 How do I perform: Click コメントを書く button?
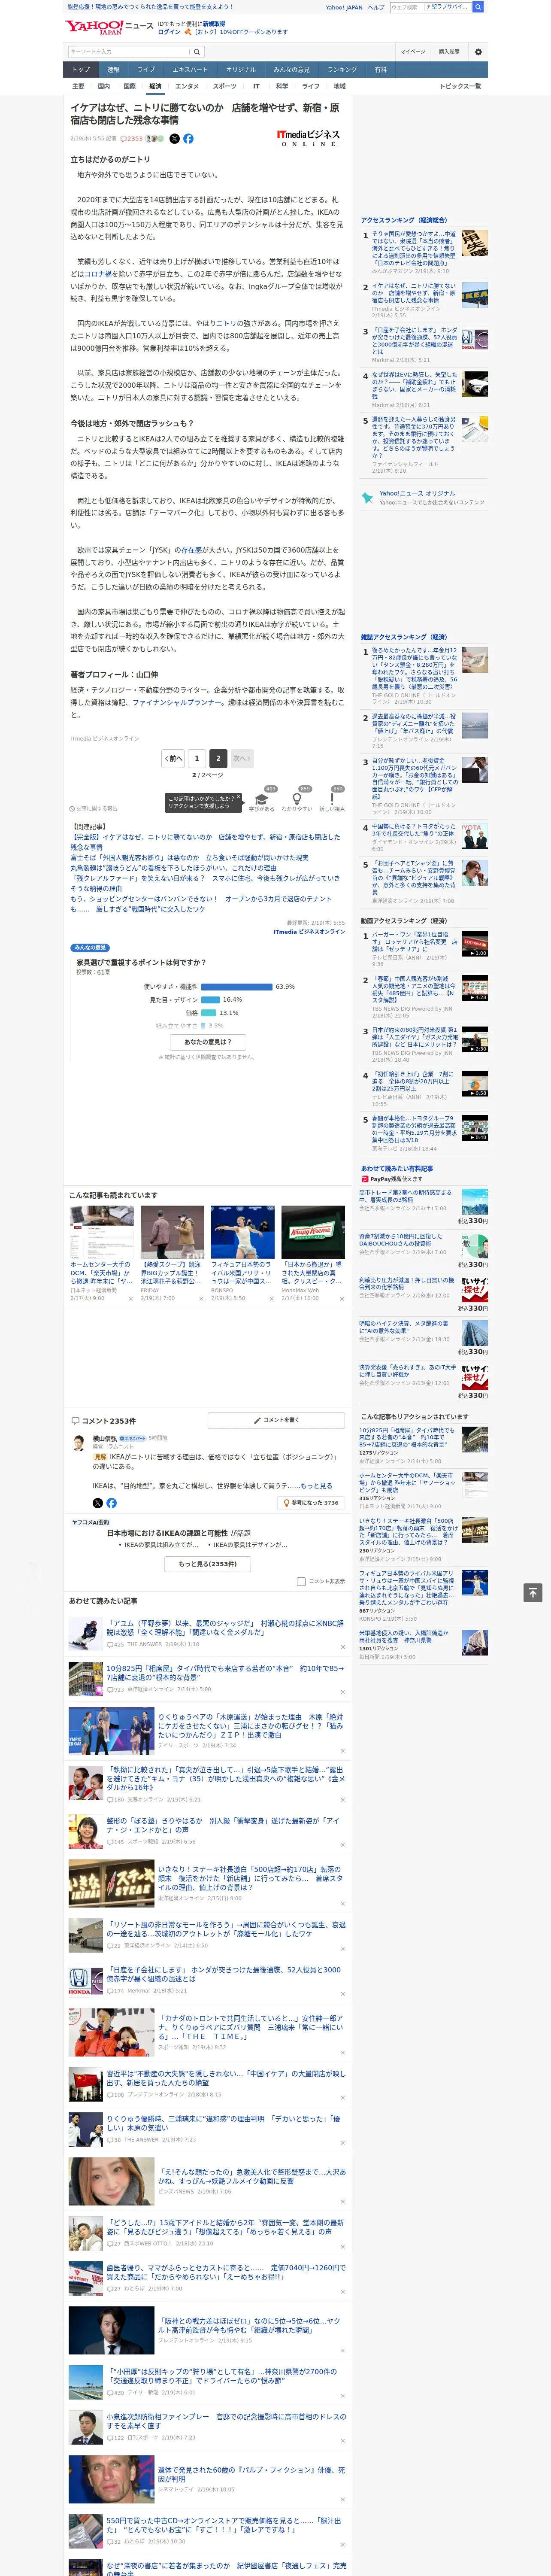(276, 1420)
